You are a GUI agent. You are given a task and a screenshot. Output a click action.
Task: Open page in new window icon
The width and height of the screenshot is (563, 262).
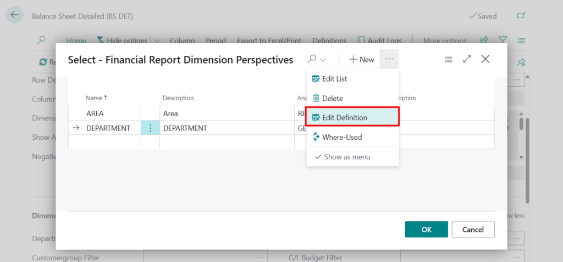[x=521, y=16]
